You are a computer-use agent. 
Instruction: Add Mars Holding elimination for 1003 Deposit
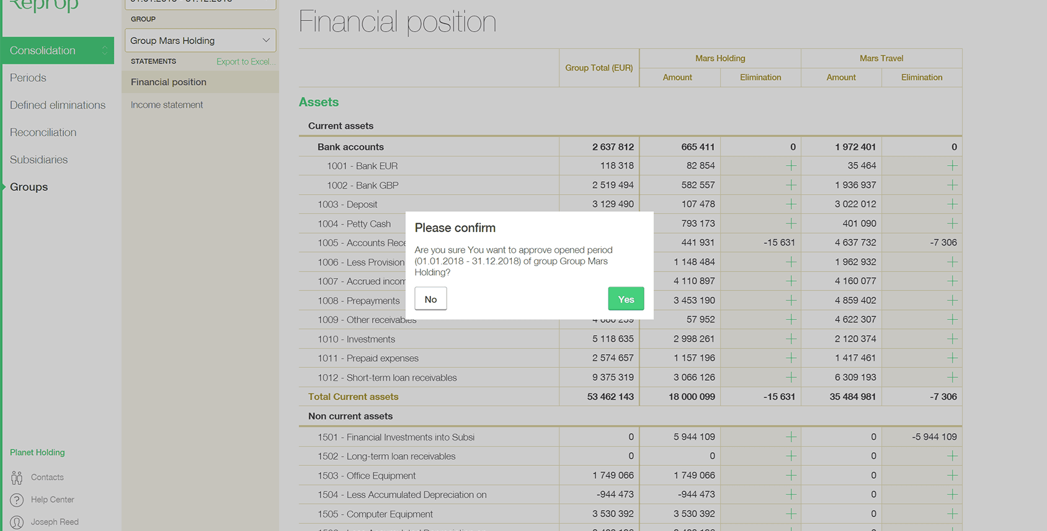click(791, 204)
